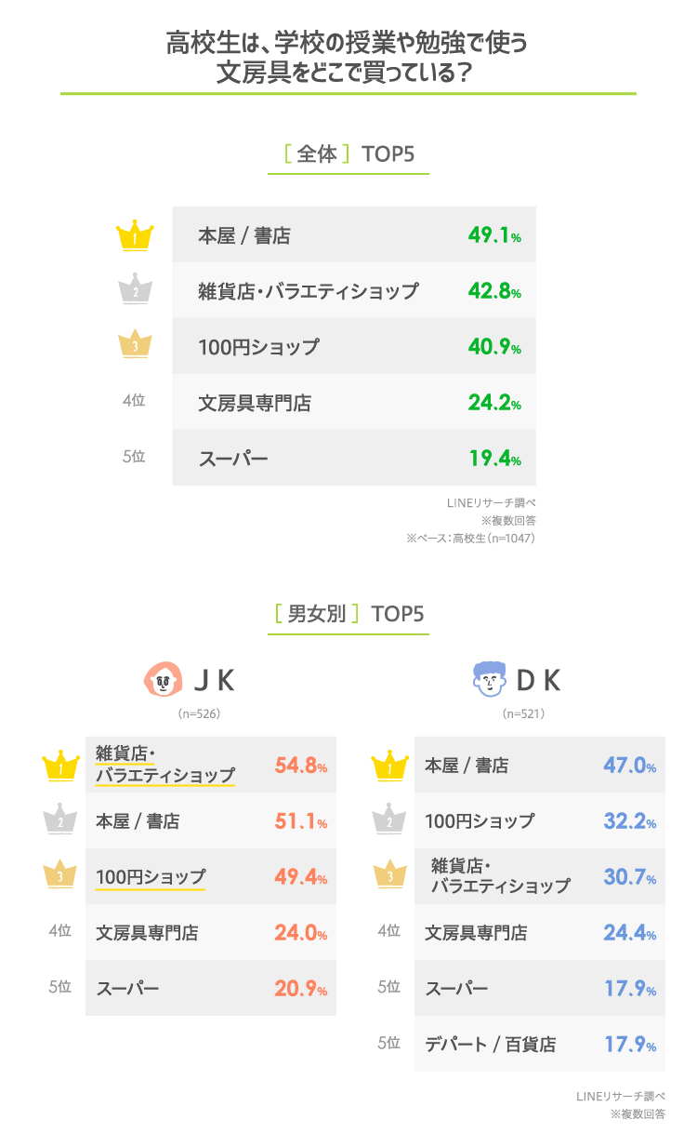Click the 文房具専門店 row showing 24.2%
697x1146 pixels.
pos(353,403)
